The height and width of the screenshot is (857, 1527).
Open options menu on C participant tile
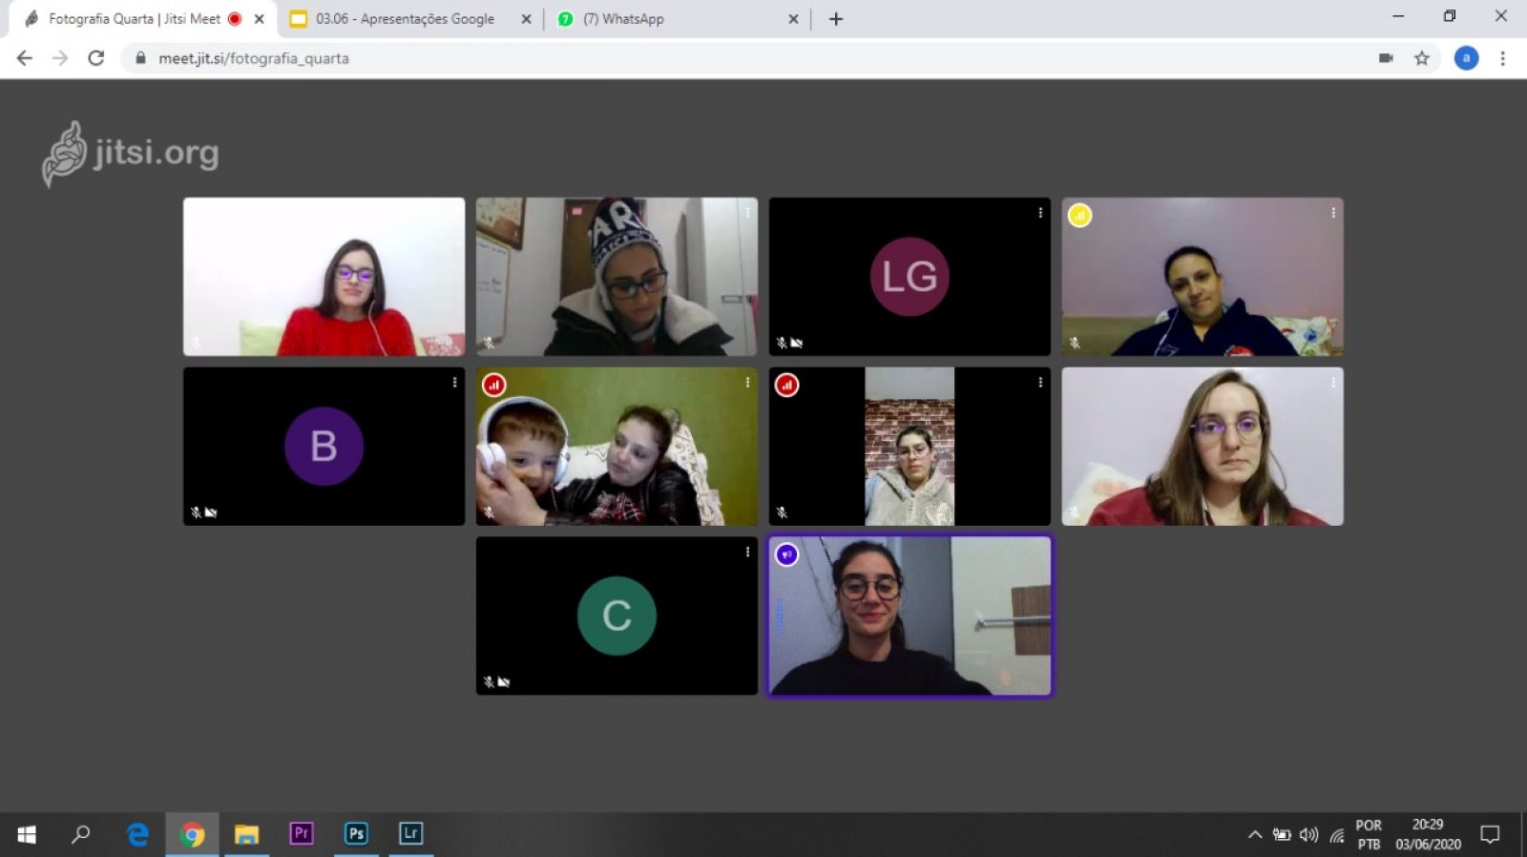[x=747, y=552]
